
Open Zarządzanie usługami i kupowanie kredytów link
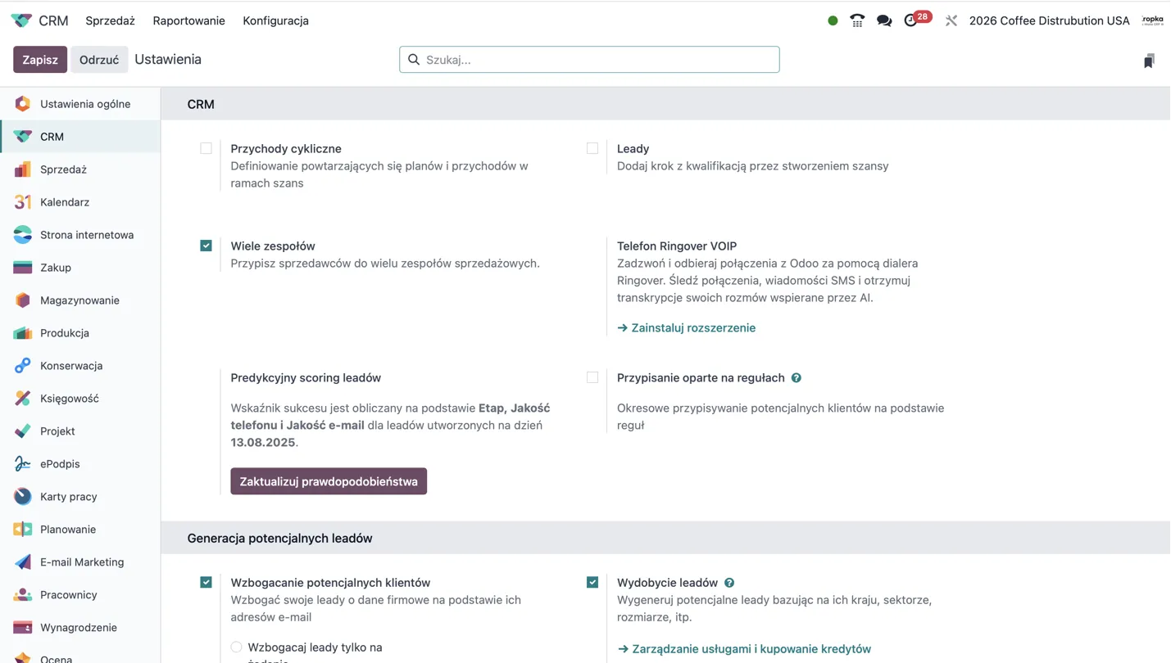(744, 648)
